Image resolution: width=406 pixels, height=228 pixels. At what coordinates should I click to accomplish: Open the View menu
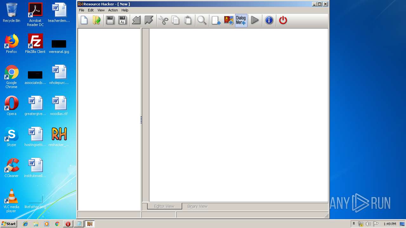(101, 10)
